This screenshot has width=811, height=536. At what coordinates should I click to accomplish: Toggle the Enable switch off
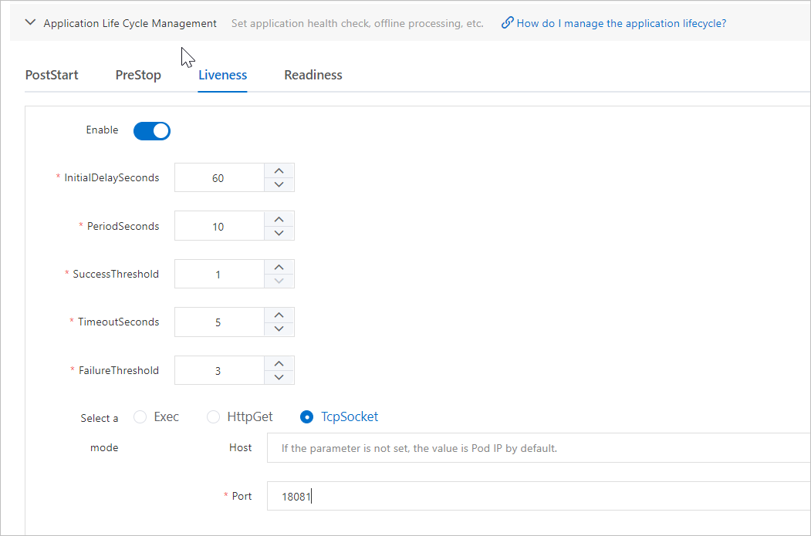151,131
